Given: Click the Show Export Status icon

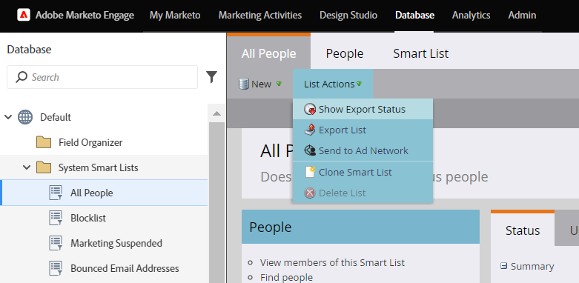Looking at the screenshot, I should [x=310, y=109].
